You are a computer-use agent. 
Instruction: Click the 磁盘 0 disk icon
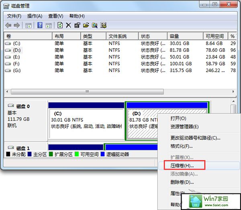[x=11, y=105]
